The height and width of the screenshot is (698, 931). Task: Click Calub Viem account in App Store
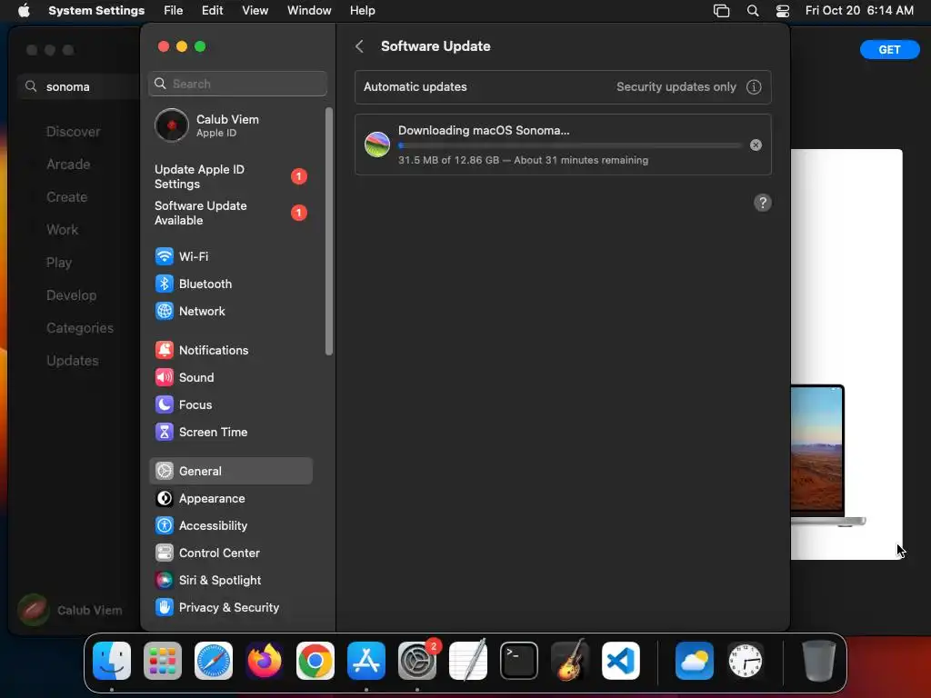[x=70, y=610]
